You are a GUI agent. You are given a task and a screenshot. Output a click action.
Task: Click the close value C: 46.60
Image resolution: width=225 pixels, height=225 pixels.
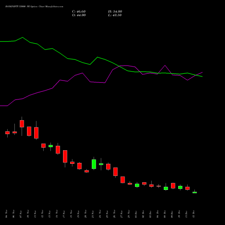click(x=79, y=12)
